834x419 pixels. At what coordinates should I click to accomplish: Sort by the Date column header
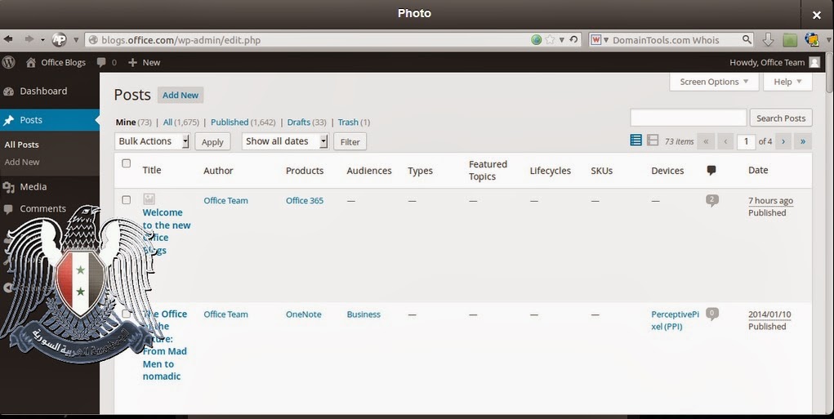pyautogui.click(x=758, y=170)
